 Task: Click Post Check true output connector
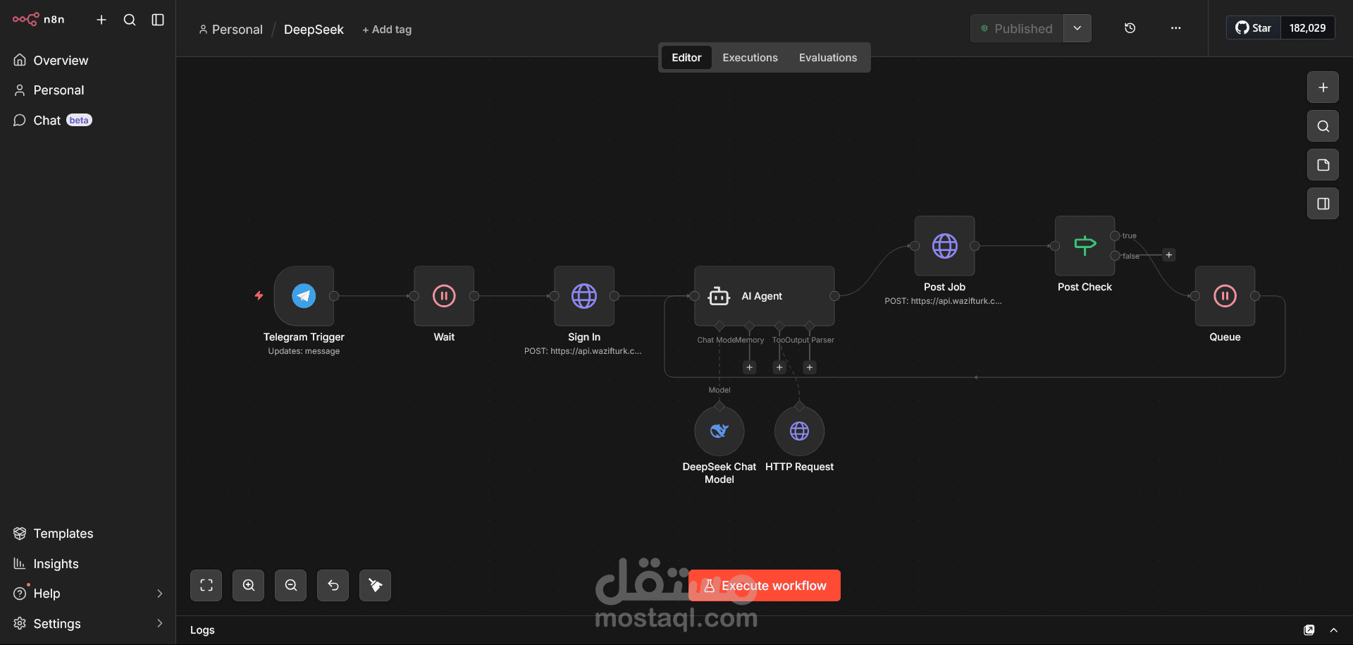[x=1115, y=236]
